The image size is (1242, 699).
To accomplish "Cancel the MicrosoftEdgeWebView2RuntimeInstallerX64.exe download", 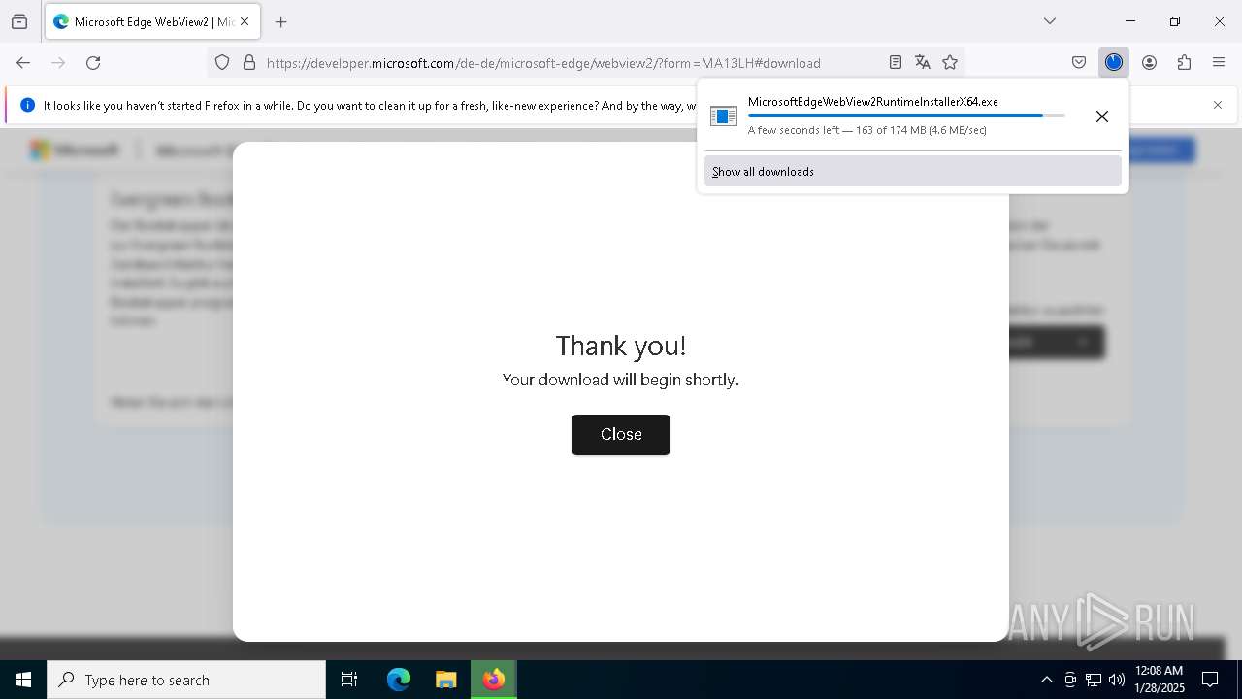I will point(1102,116).
